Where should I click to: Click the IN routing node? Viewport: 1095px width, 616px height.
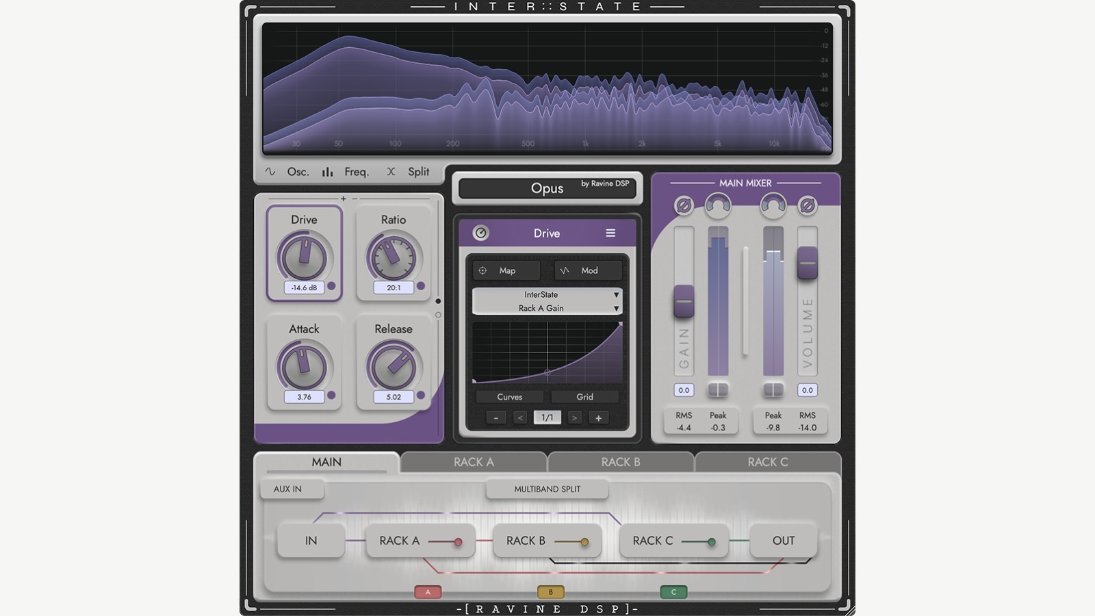point(311,541)
